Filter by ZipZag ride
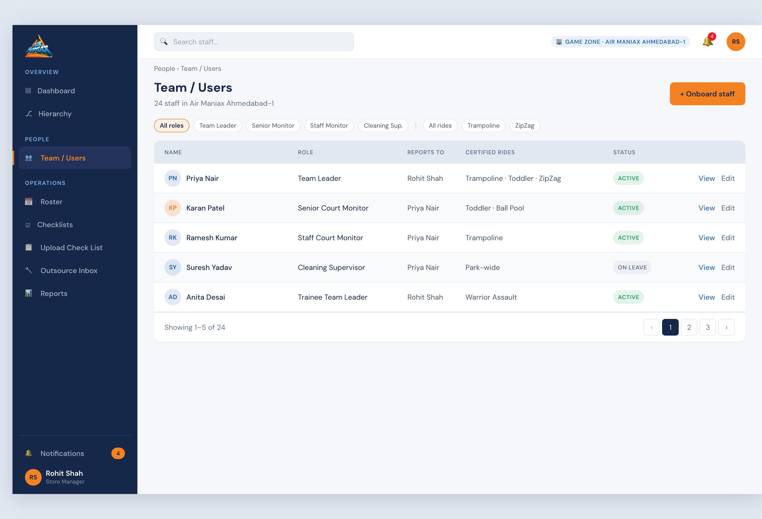762x519 pixels. point(525,125)
